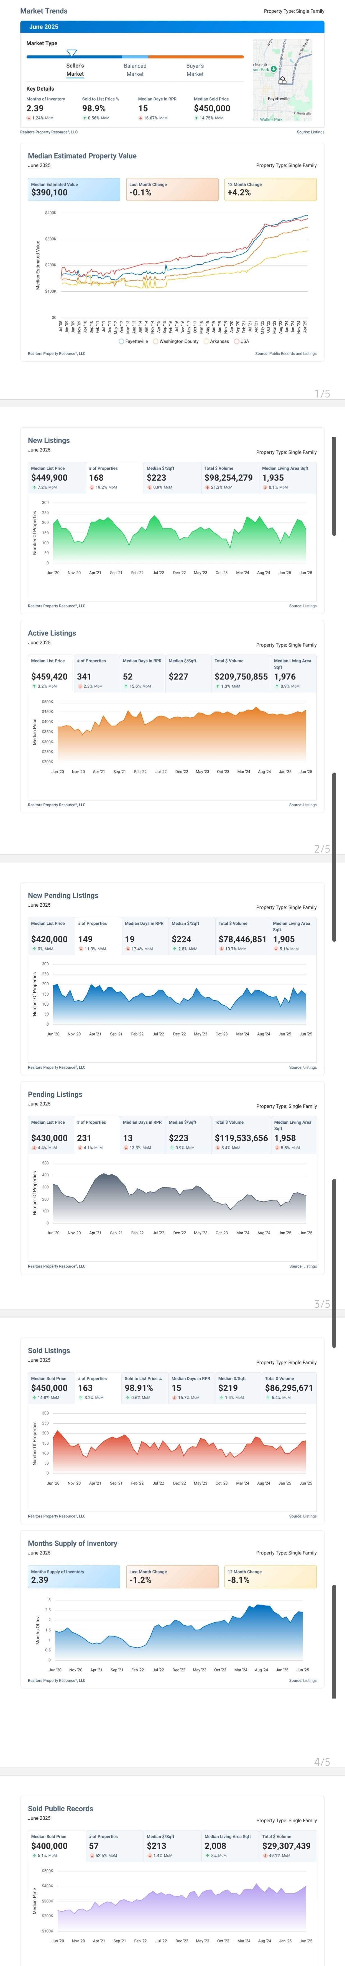Toggle the USA series in the legend

click(242, 341)
